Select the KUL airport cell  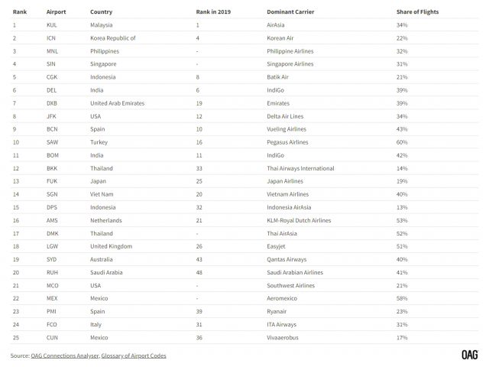(x=52, y=25)
